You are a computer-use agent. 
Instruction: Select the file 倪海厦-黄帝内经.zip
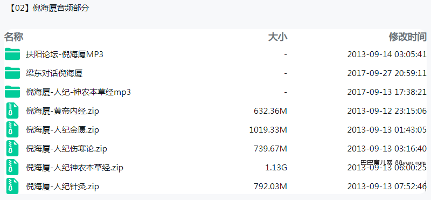[62, 111]
